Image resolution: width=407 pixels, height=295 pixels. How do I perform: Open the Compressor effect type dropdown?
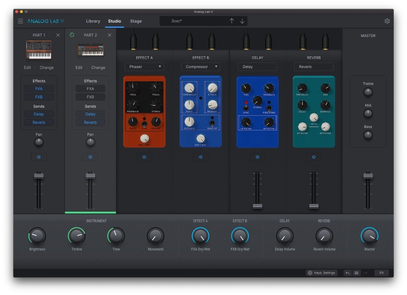click(x=200, y=67)
